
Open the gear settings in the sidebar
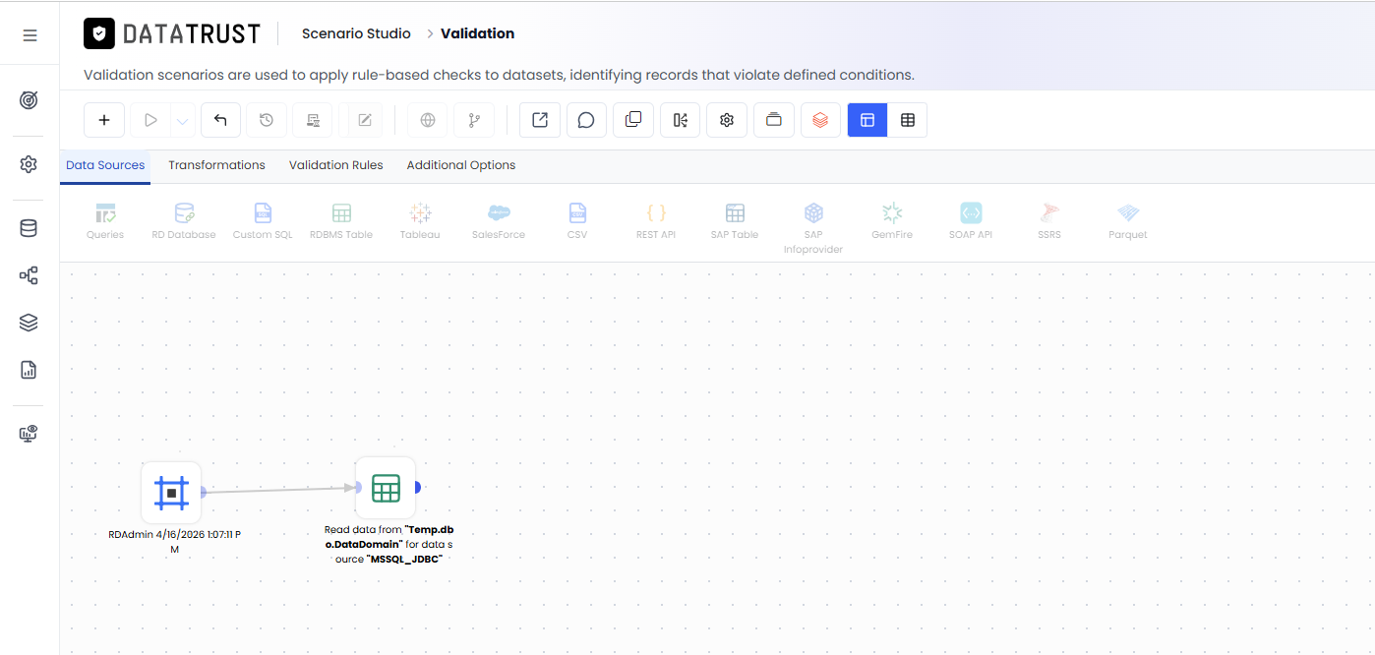(x=29, y=164)
